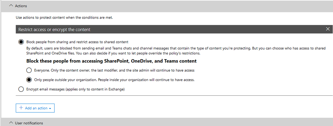The width and height of the screenshot is (333, 126).
Task: Collapse the Actions section chevron
Action: click(x=11, y=6)
